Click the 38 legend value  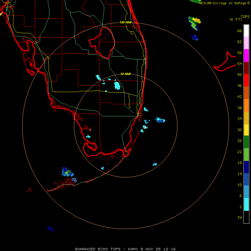click(x=240, y=108)
